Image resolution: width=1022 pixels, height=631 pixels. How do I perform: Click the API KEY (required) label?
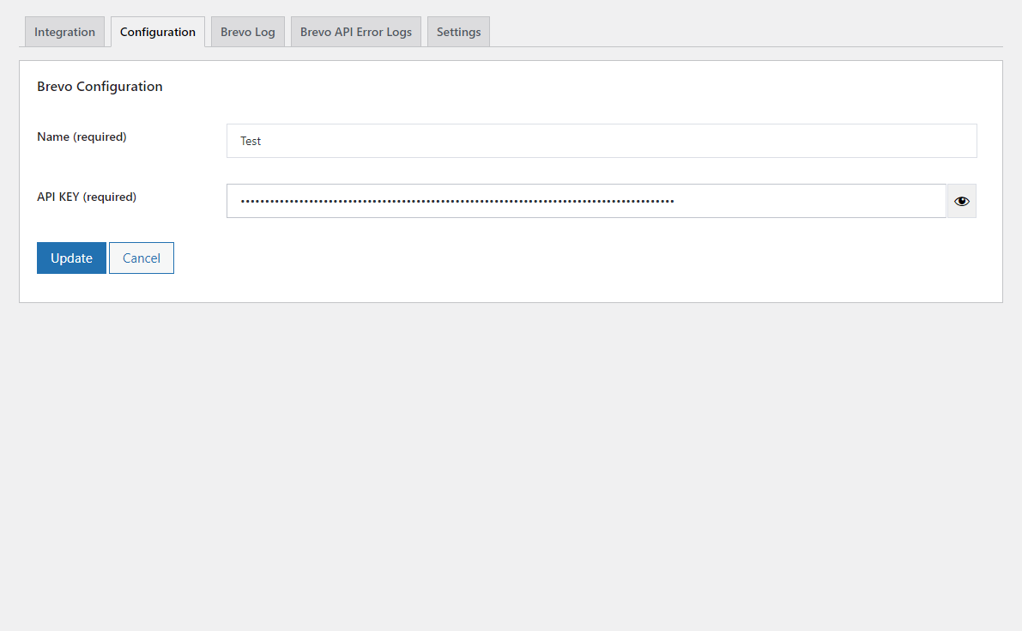87,197
